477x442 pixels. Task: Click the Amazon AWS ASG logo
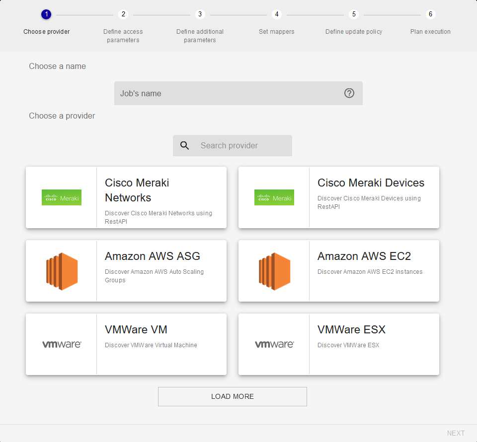[62, 271]
